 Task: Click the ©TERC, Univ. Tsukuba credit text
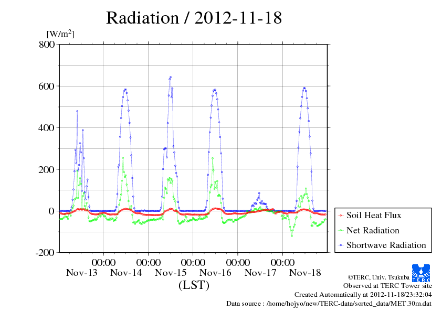378,277
